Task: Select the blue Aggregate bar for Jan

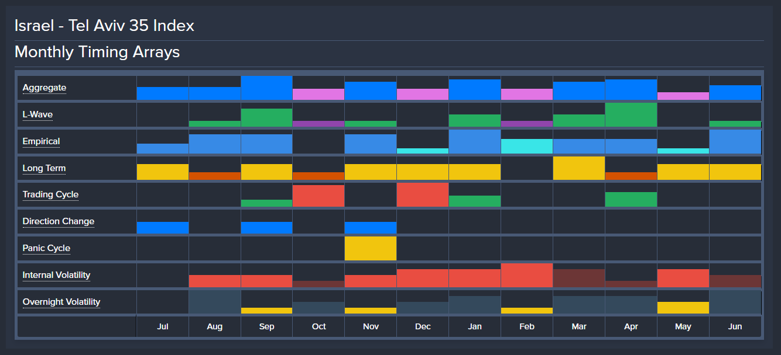Action: (475, 90)
